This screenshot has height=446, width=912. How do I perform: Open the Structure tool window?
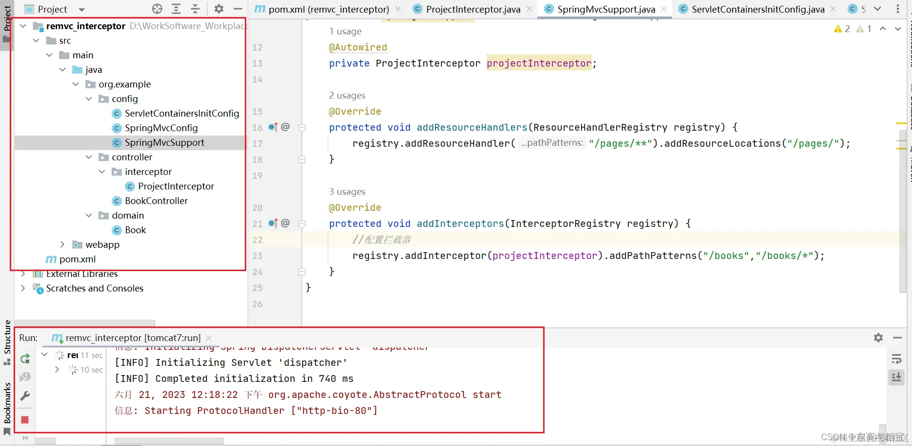coord(7,343)
